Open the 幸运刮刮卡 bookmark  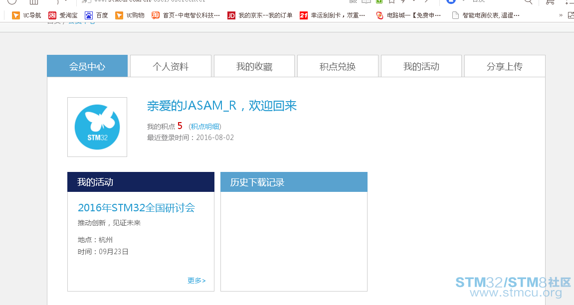coord(332,15)
